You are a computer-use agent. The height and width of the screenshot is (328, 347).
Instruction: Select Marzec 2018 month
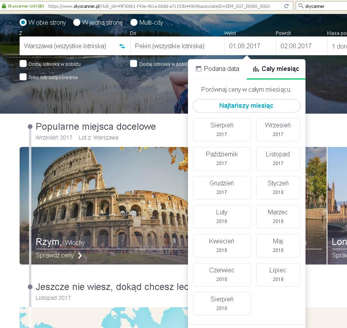point(278,217)
